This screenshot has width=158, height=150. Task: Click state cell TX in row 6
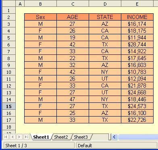(105, 44)
